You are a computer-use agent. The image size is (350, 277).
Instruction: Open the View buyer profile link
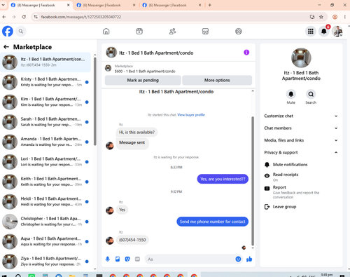[191, 115]
